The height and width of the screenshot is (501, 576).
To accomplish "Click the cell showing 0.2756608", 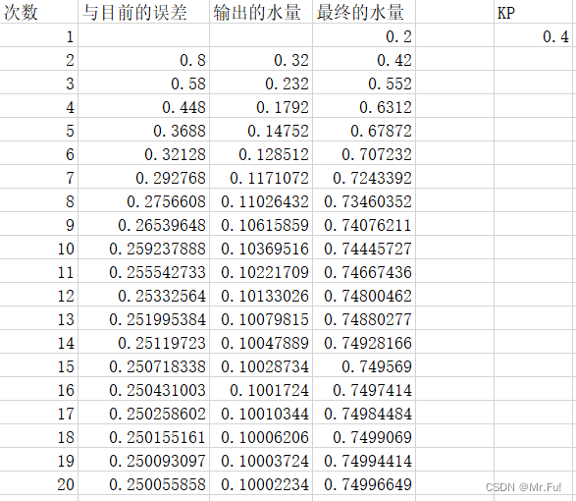I will tap(143, 200).
